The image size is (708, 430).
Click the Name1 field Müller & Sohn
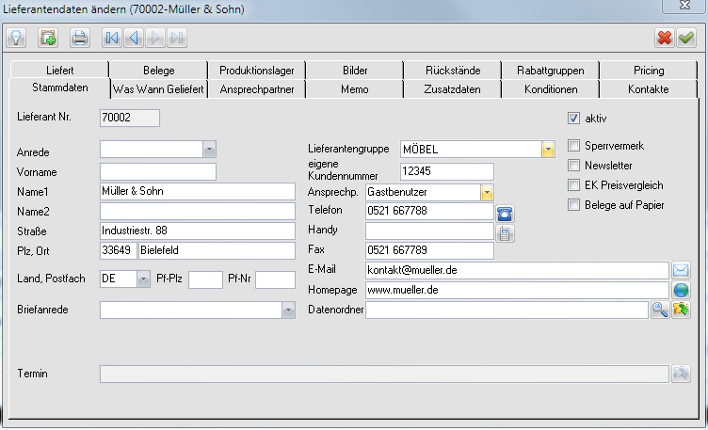pos(198,191)
